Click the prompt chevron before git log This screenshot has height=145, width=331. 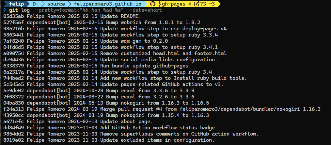[x=5, y=10]
